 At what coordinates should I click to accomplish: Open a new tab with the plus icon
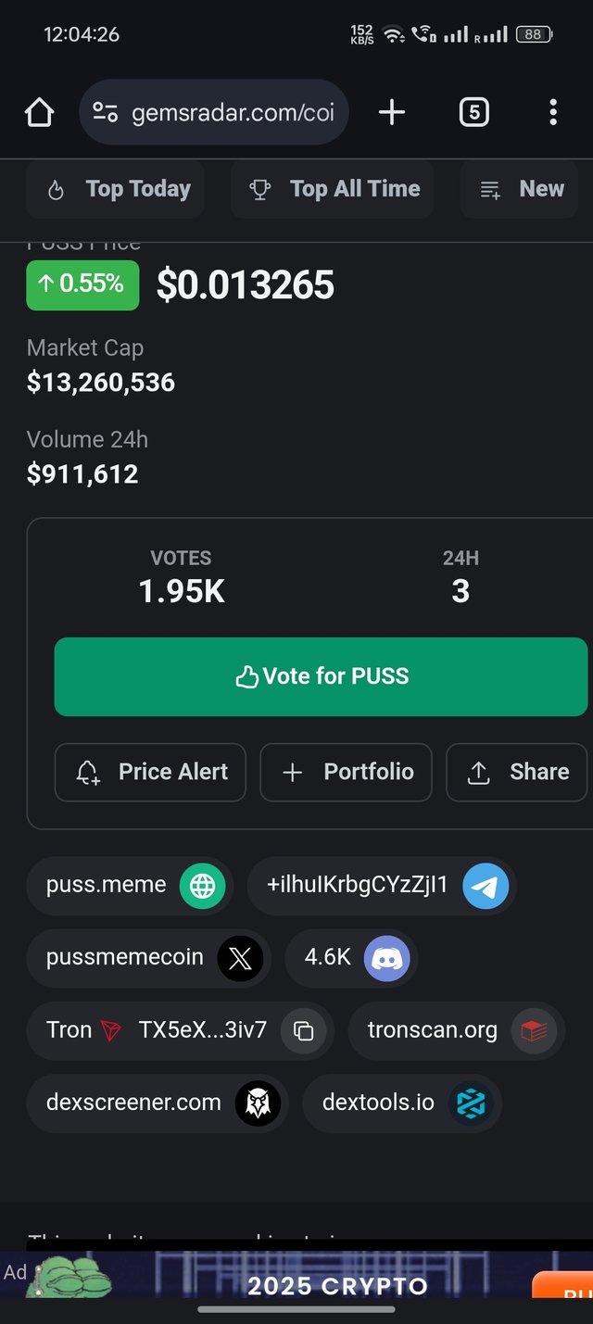pos(392,113)
